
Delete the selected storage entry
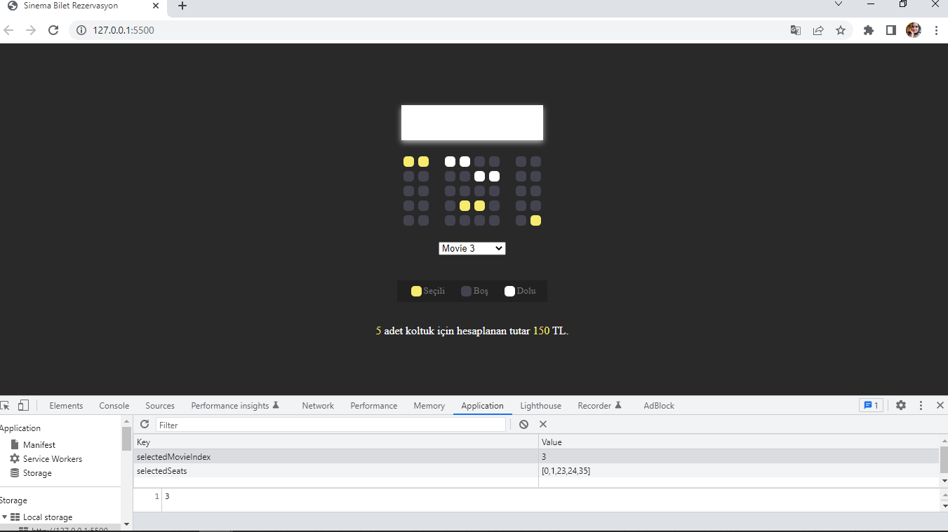(543, 424)
